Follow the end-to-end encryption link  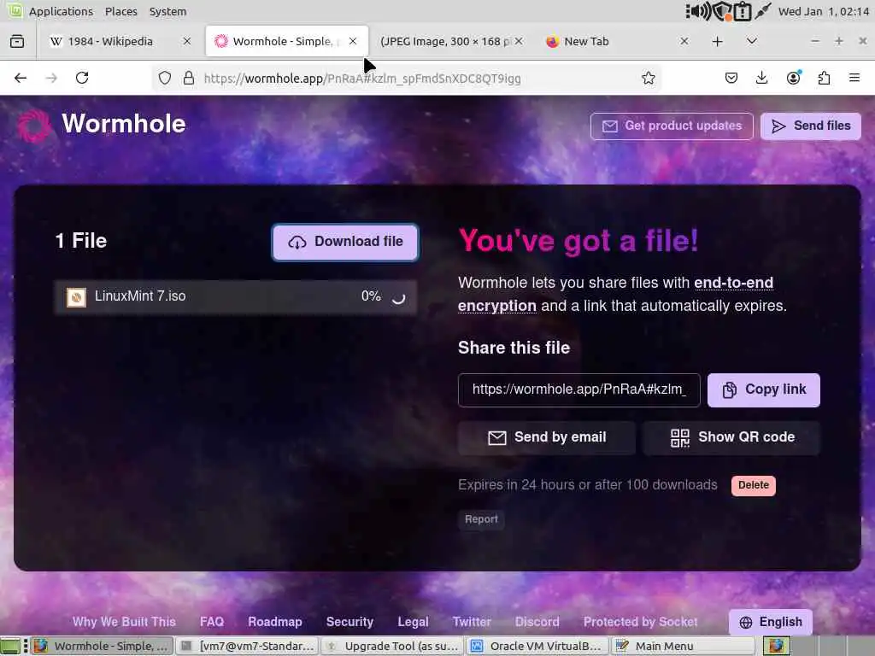(x=615, y=295)
